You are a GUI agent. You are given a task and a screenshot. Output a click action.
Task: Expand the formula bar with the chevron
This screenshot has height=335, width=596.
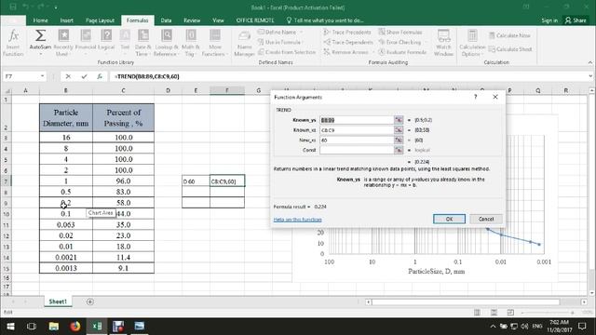[x=590, y=76]
